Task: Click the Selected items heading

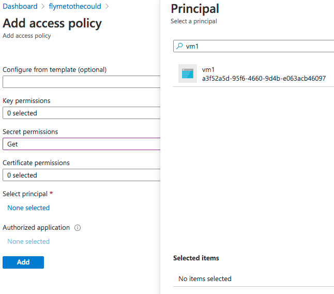Action: [196, 258]
